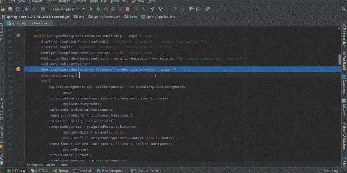Open the Edit menu
This screenshot has width=347, height=173.
coord(12,1)
